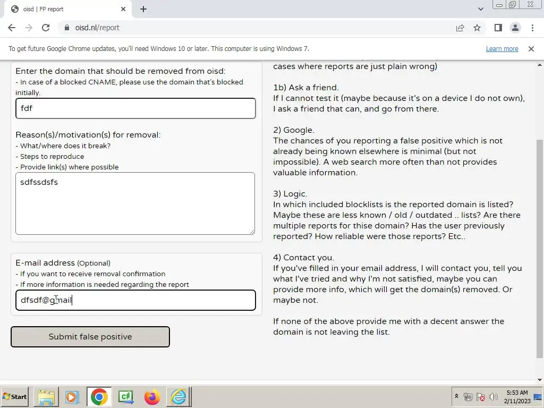The image size is (544, 408).
Task: Click inside the reasons textarea
Action: [x=135, y=203]
